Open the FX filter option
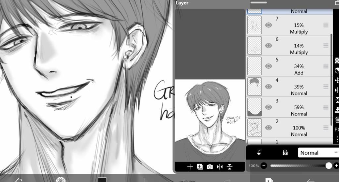The image size is (339, 182). click(337, 129)
